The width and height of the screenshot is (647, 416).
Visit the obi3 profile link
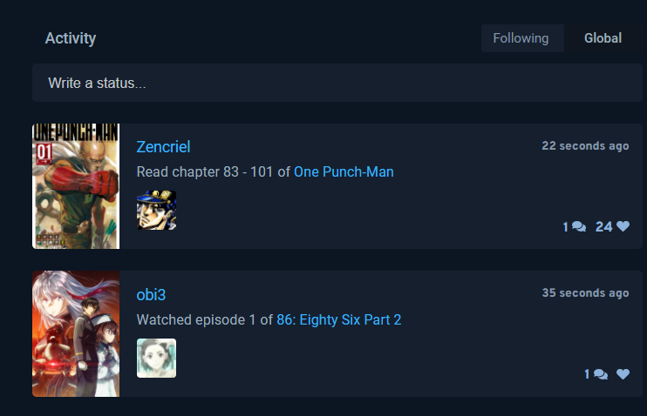(151, 295)
